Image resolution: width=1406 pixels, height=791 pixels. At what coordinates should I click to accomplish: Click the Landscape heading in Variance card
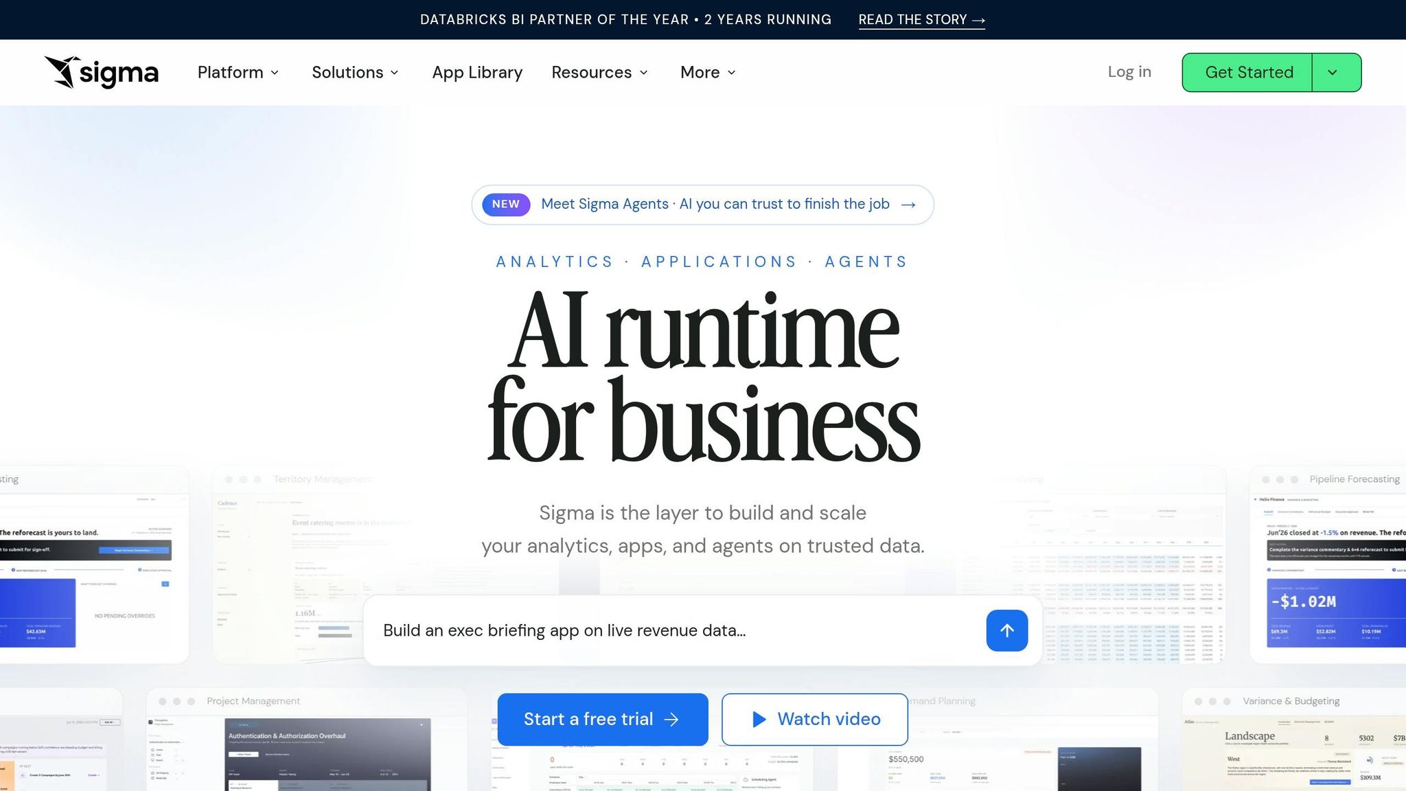(x=1249, y=736)
